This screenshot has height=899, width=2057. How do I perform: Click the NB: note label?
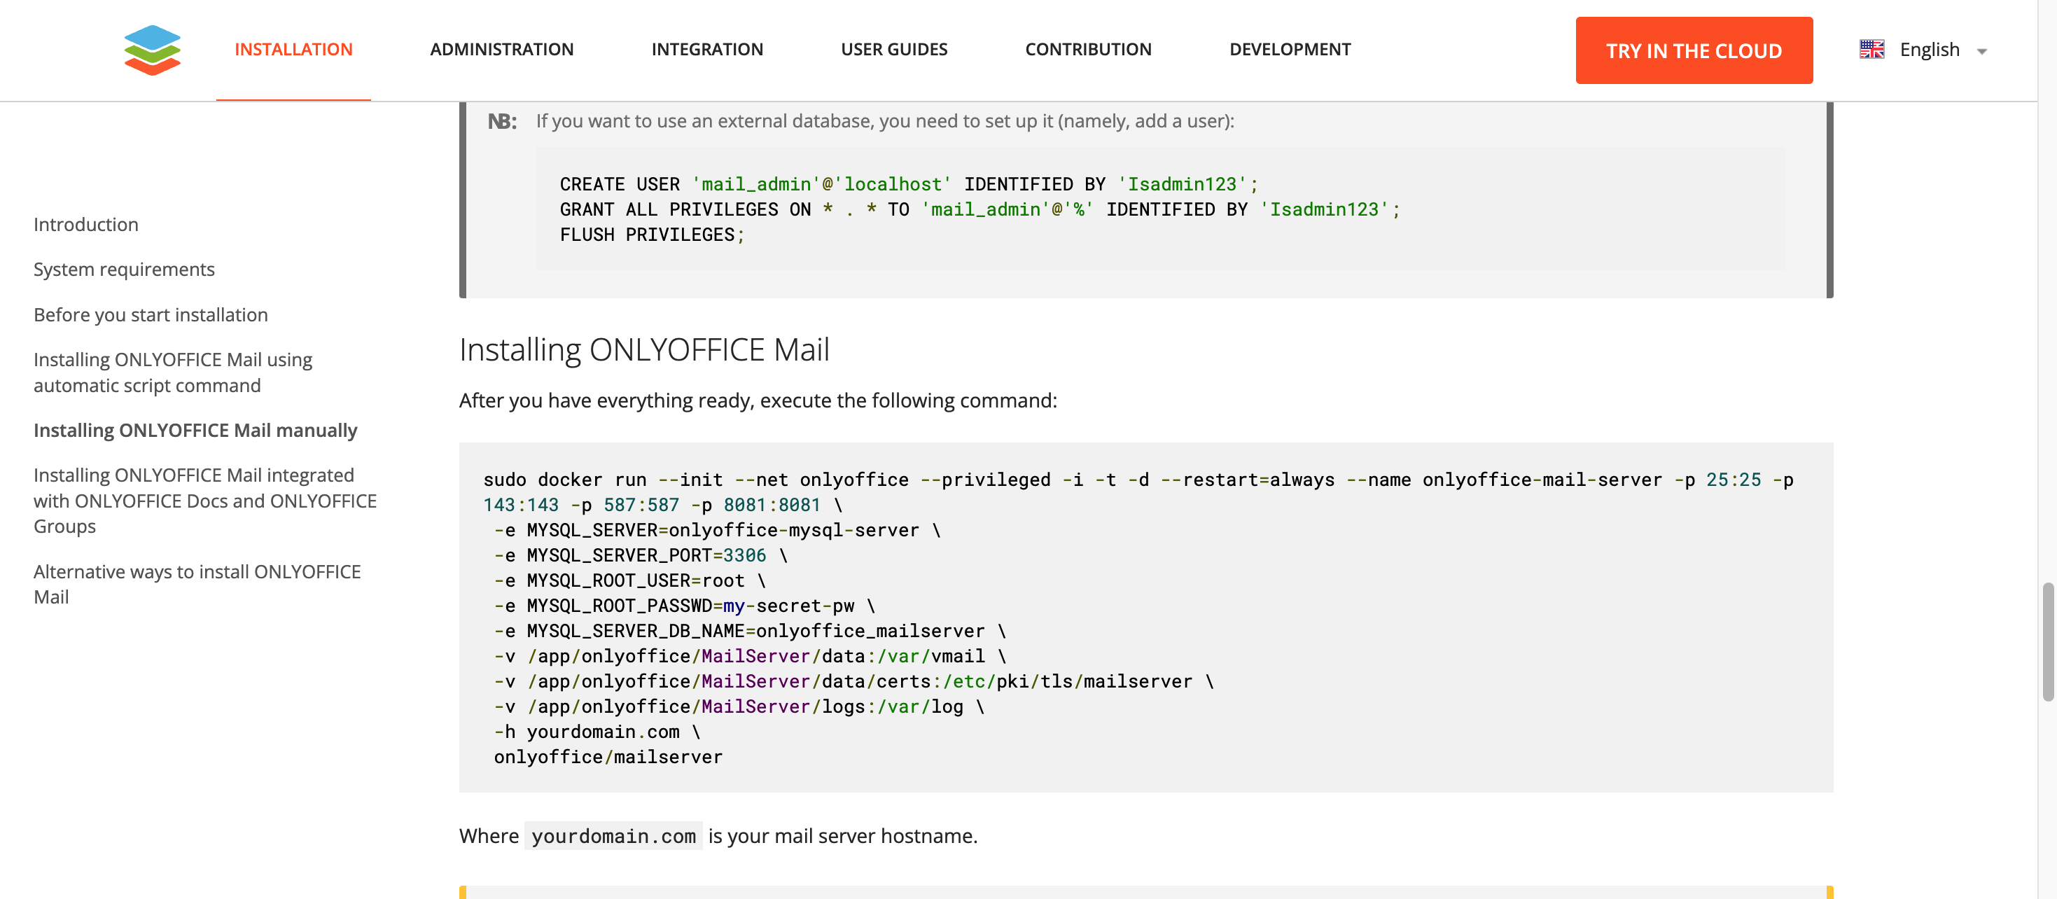(x=502, y=121)
